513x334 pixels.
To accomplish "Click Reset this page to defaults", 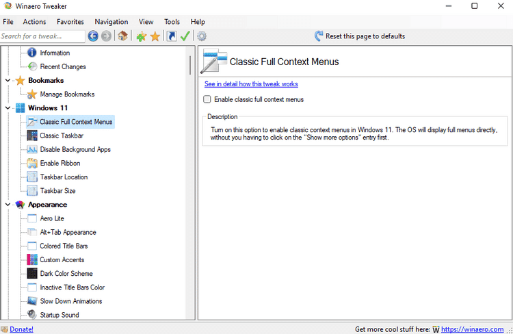I will [360, 36].
